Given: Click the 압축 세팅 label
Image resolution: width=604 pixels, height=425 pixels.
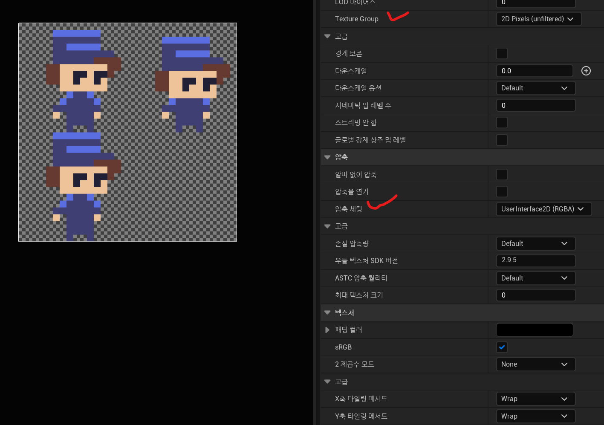Looking at the screenshot, I should 348,209.
